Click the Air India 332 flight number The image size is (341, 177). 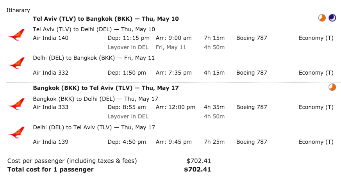(x=50, y=73)
